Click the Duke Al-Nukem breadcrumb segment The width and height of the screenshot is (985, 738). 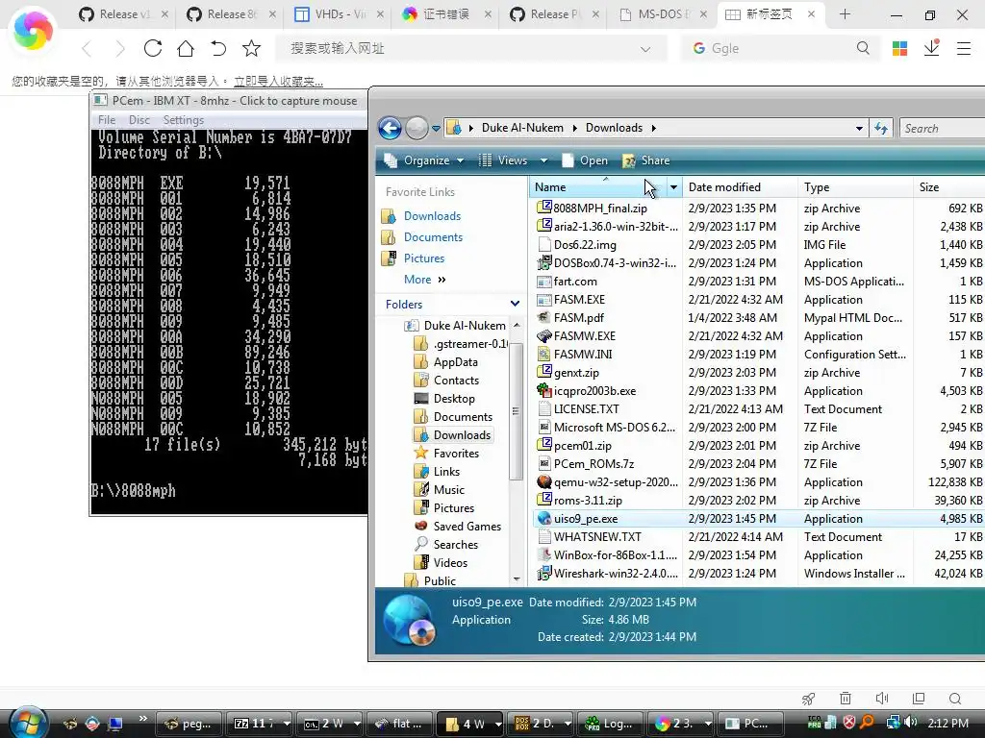tap(522, 128)
